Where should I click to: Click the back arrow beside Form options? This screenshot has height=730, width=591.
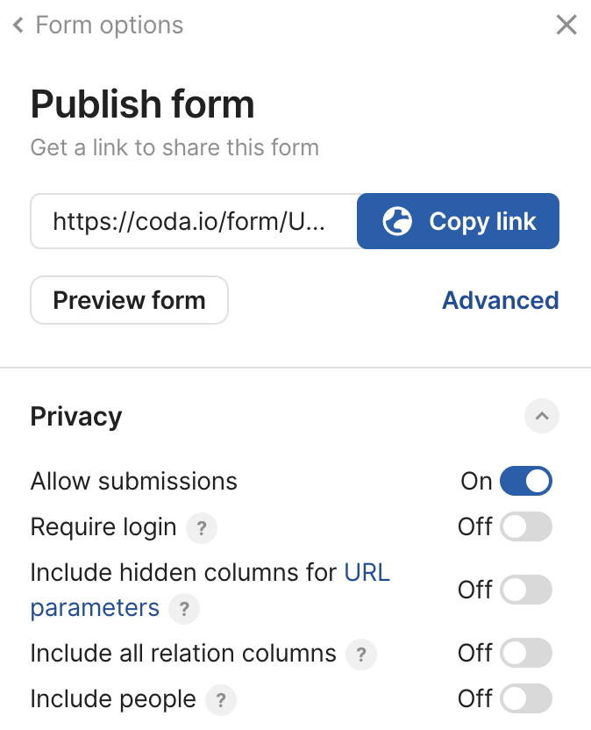pyautogui.click(x=18, y=25)
